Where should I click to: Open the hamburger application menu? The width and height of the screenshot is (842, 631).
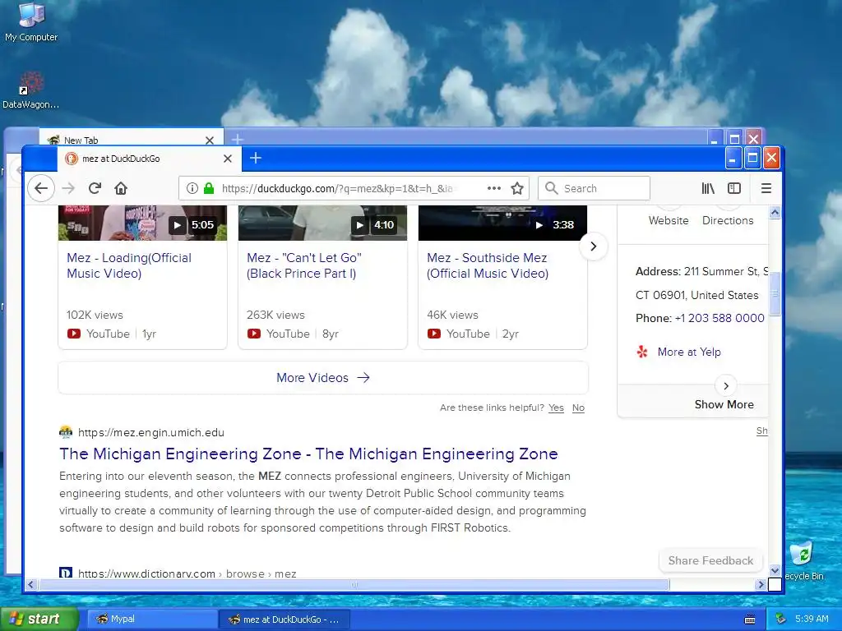[766, 188]
